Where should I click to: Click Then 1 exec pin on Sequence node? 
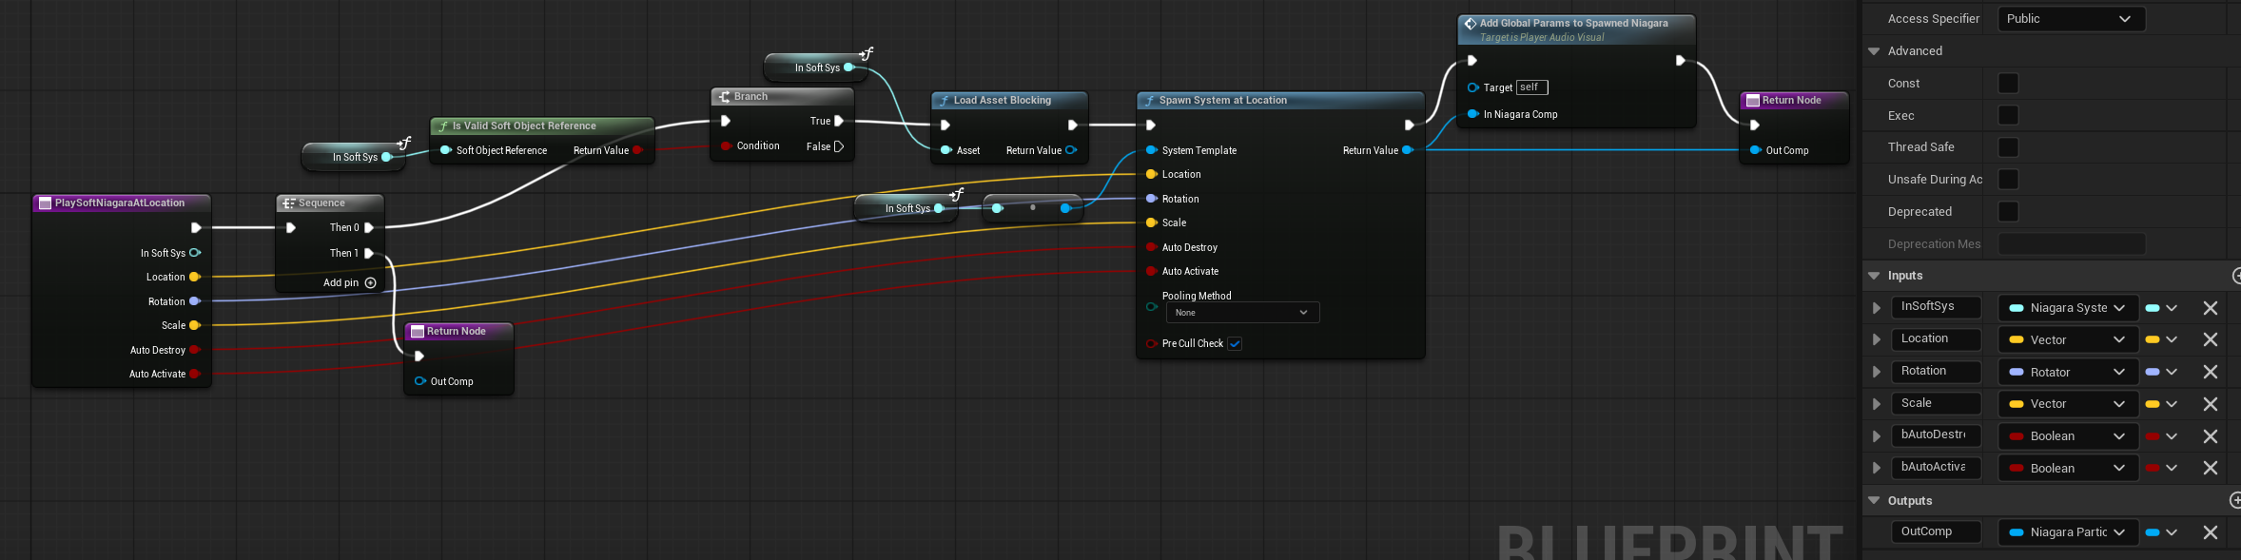pyautogui.click(x=369, y=253)
